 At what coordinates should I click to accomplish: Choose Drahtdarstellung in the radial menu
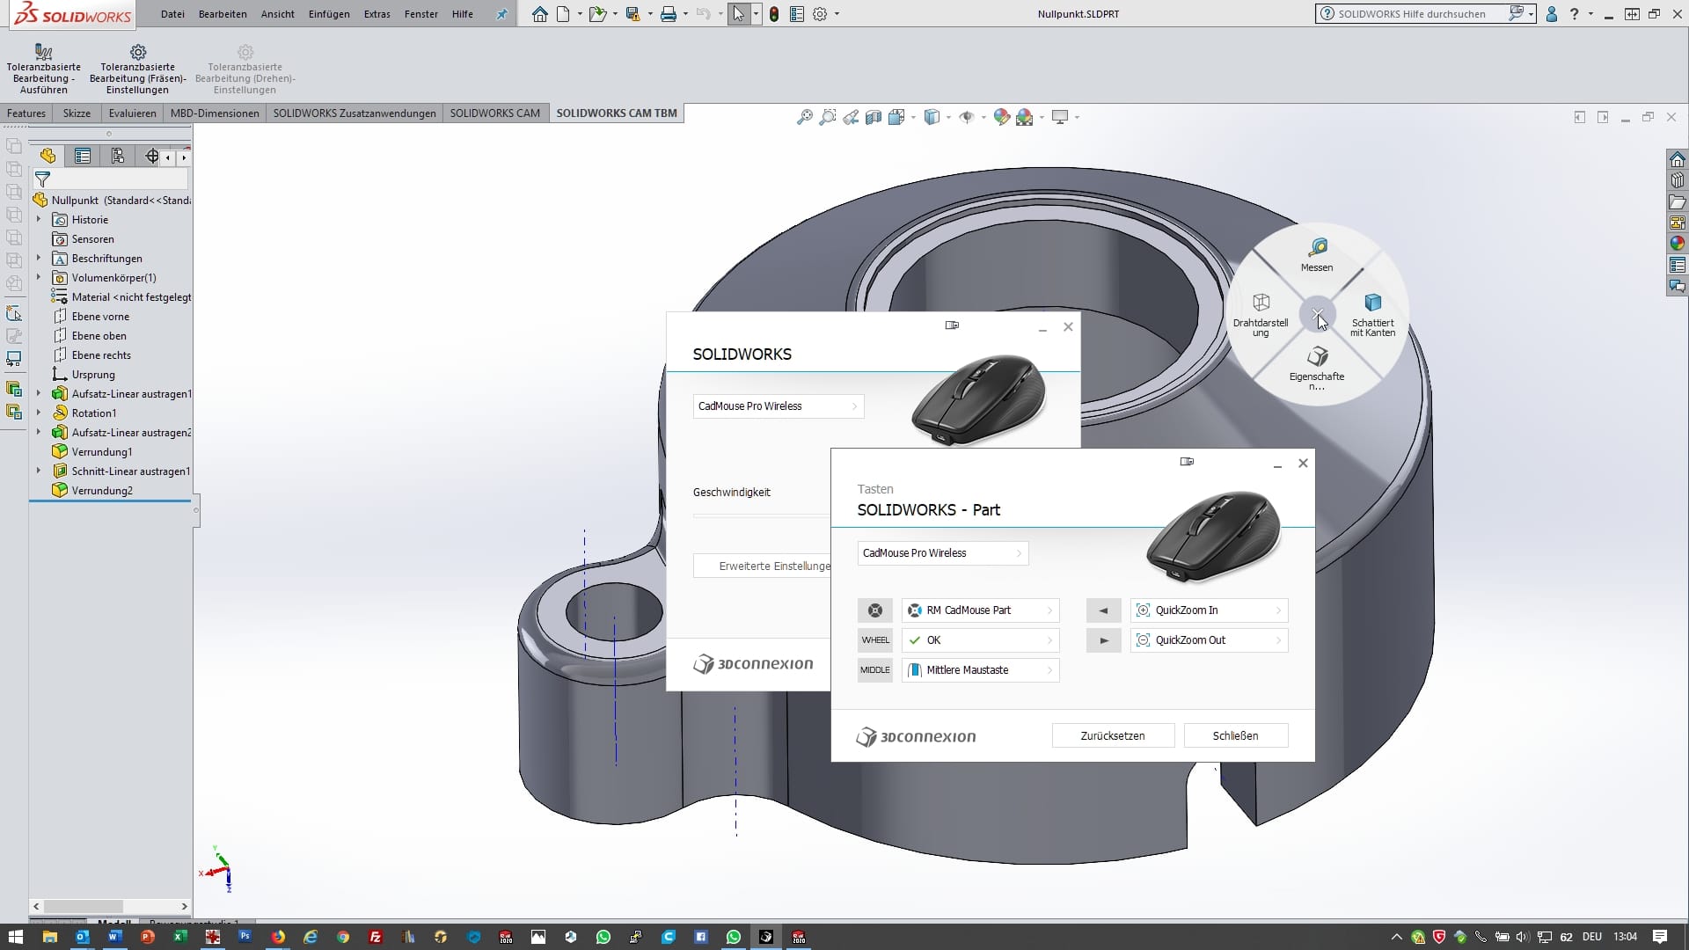[1261, 316]
